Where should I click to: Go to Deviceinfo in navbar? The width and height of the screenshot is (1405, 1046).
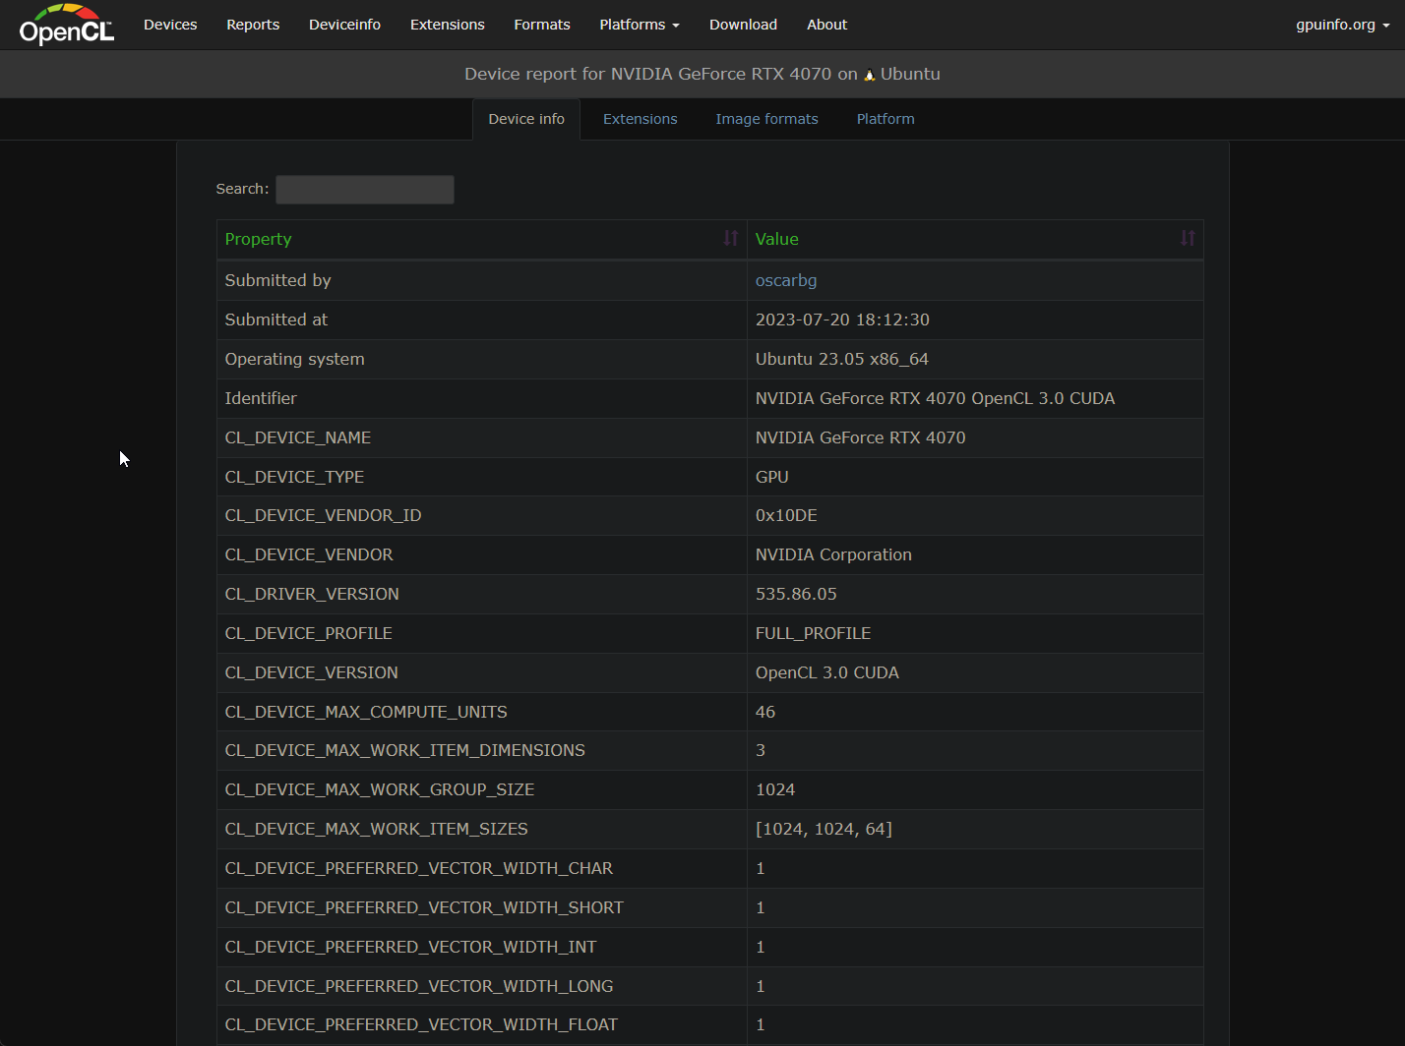pos(344,25)
